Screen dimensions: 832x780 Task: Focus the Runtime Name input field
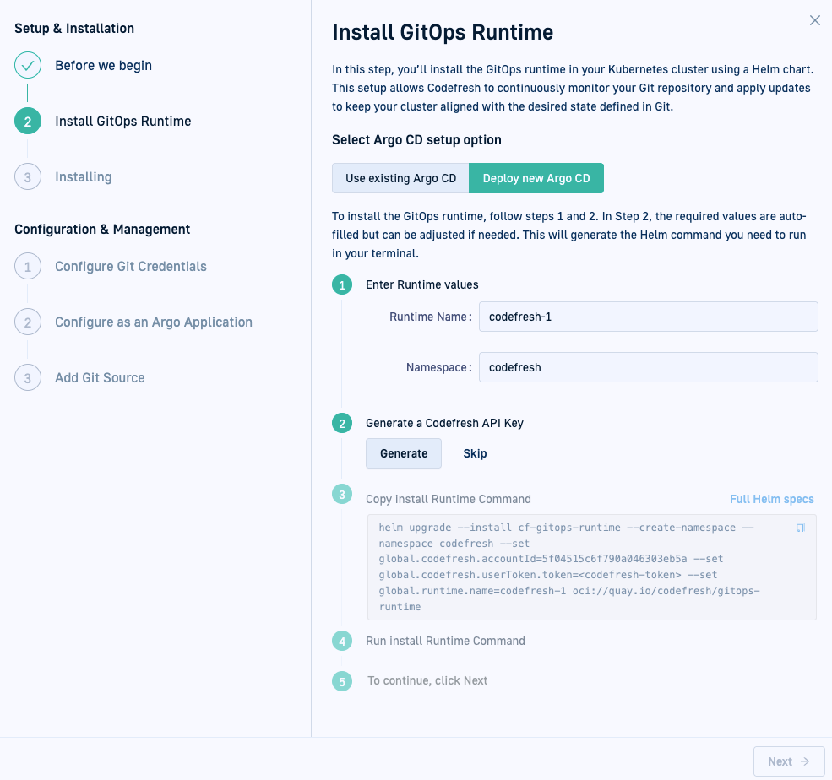coord(648,317)
